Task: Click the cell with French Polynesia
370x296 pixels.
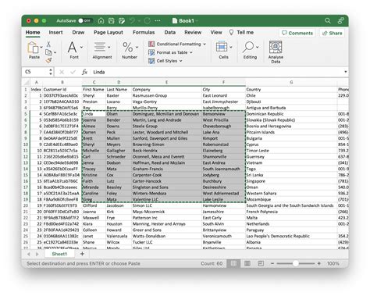Action: pos(291,212)
